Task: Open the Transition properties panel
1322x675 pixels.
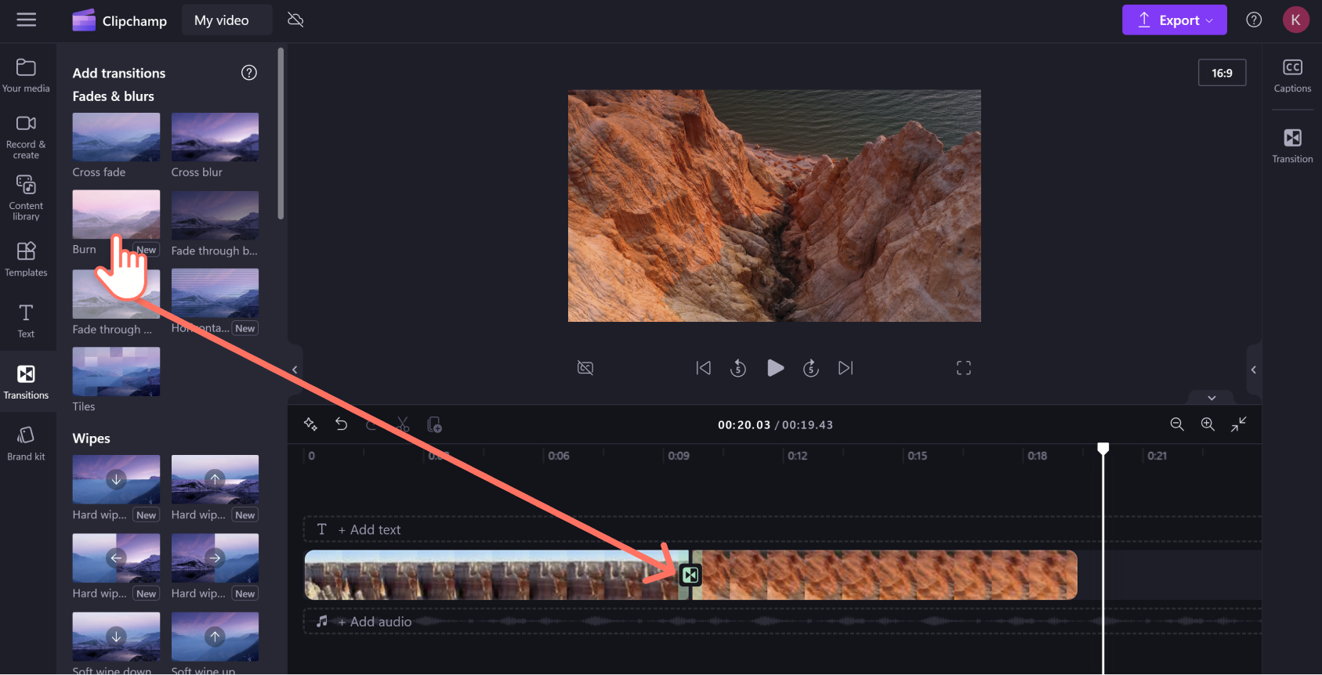Action: (x=1292, y=146)
